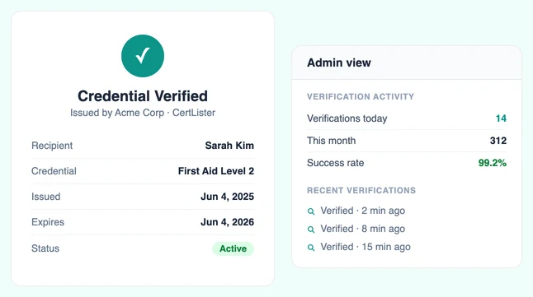Screen dimensions: 533x297
Task: Click the Issued row label
Action: (46, 197)
